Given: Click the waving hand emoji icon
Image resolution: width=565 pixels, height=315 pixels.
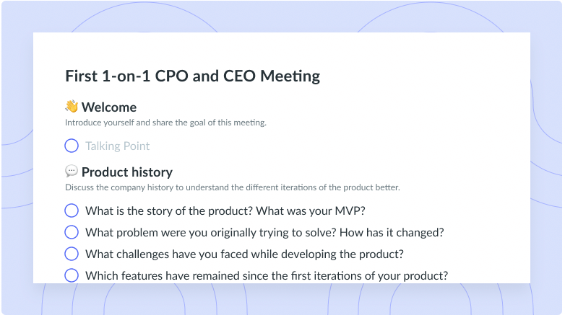Looking at the screenshot, I should pos(72,107).
